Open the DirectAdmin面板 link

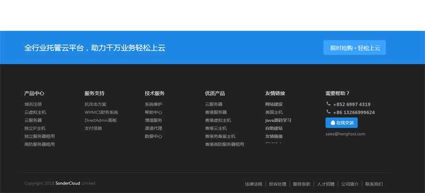tap(100, 120)
